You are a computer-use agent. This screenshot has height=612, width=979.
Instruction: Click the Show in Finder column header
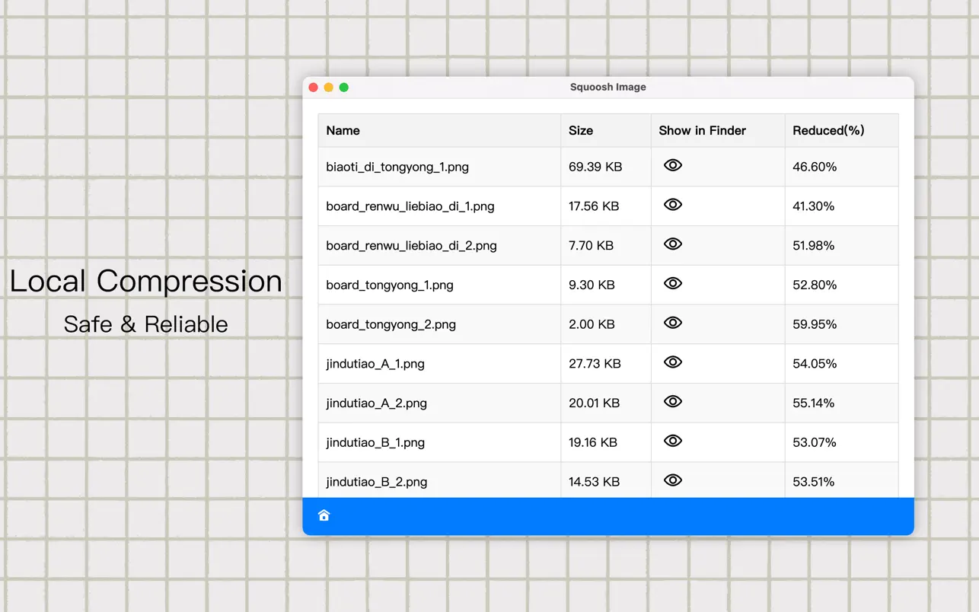[702, 130]
